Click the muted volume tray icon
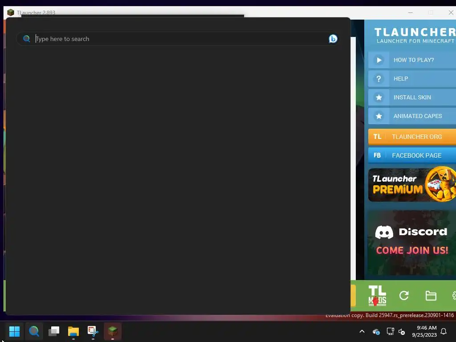Viewport: 456px width, 342px height. coord(402,331)
